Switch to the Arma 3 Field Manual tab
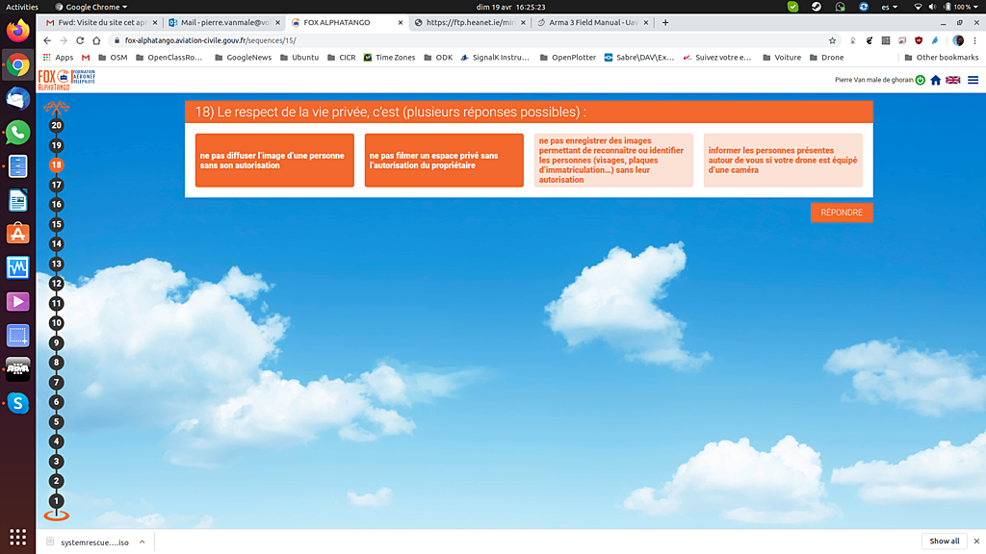This screenshot has width=986, height=554. [588, 22]
